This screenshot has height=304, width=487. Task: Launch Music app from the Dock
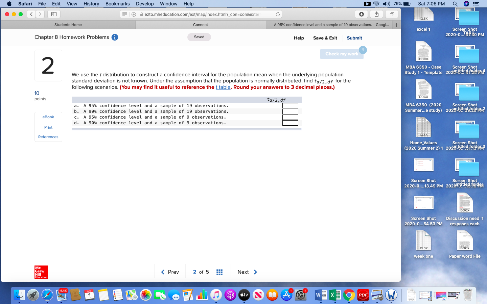click(216, 295)
